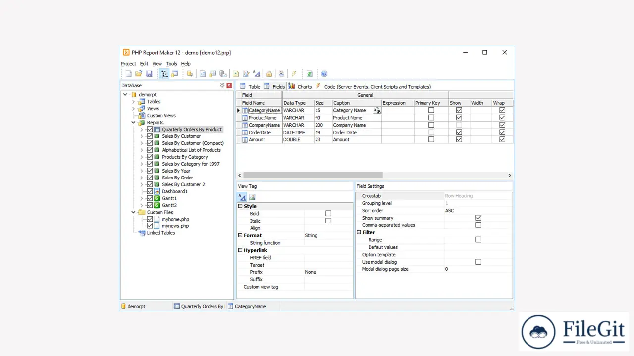
Task: Pin the Database panel with pushpin icon
Action: click(222, 85)
